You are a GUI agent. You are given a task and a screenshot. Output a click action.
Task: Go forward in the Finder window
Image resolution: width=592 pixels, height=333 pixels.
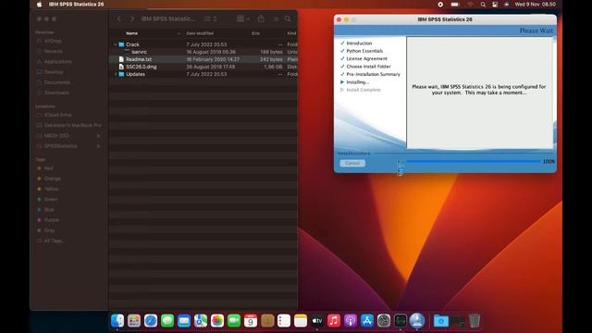click(x=131, y=18)
